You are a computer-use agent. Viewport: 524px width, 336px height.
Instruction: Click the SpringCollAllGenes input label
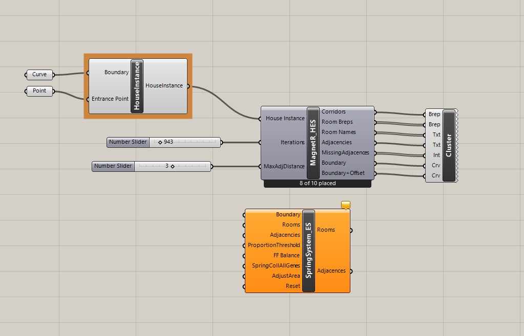[x=276, y=265]
